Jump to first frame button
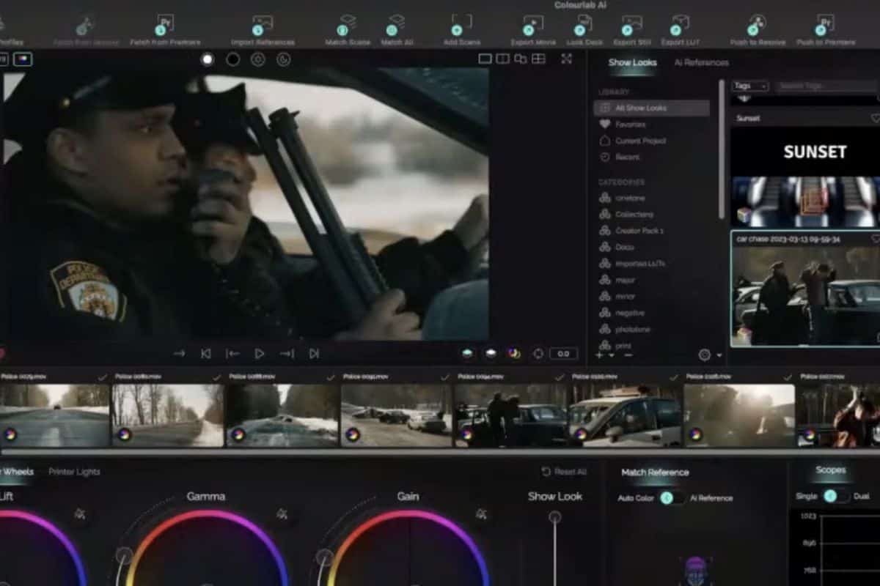The image size is (880, 586). click(x=205, y=353)
